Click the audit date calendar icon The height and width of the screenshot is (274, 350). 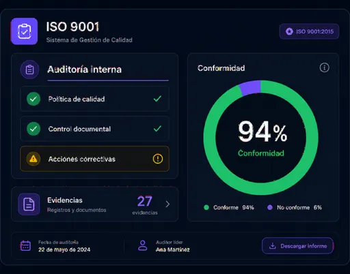coord(25,246)
